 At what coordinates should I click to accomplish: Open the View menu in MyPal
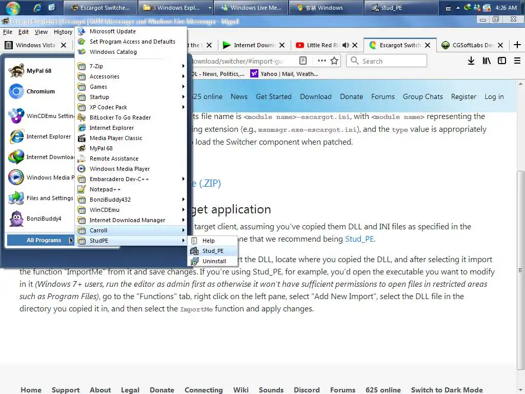[41, 32]
